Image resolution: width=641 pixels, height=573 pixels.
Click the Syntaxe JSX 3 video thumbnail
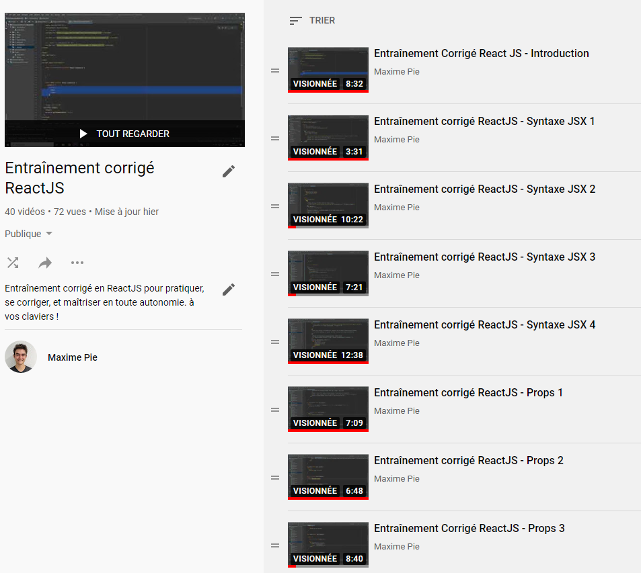[x=328, y=273]
